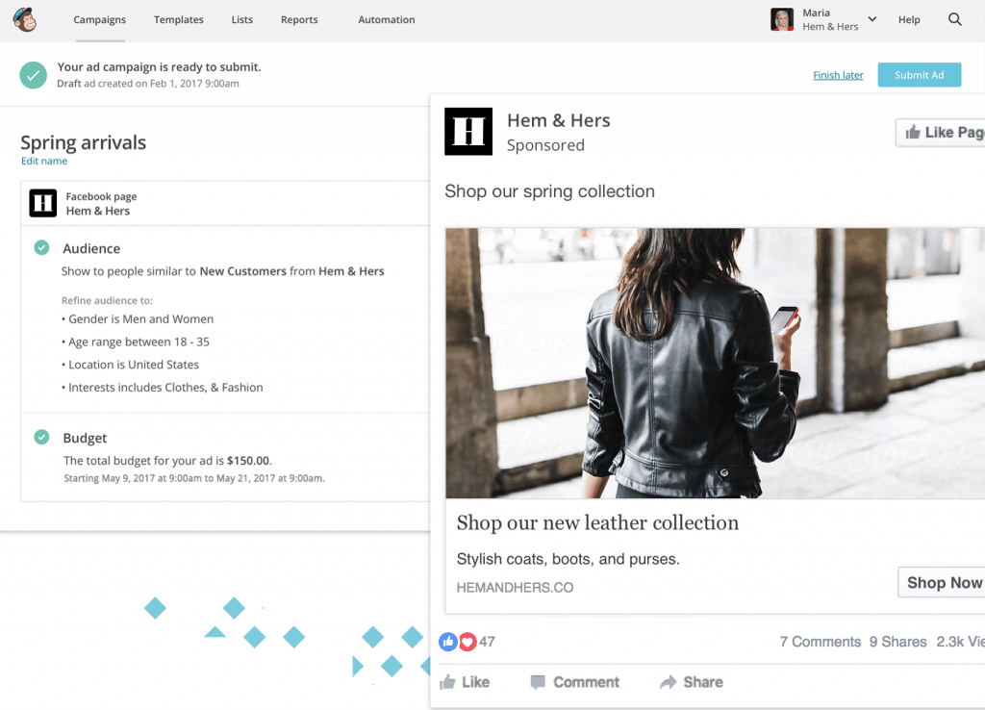This screenshot has width=985, height=710.
Task: Expand the Maria account dropdown chevron
Action: pyautogui.click(x=871, y=19)
